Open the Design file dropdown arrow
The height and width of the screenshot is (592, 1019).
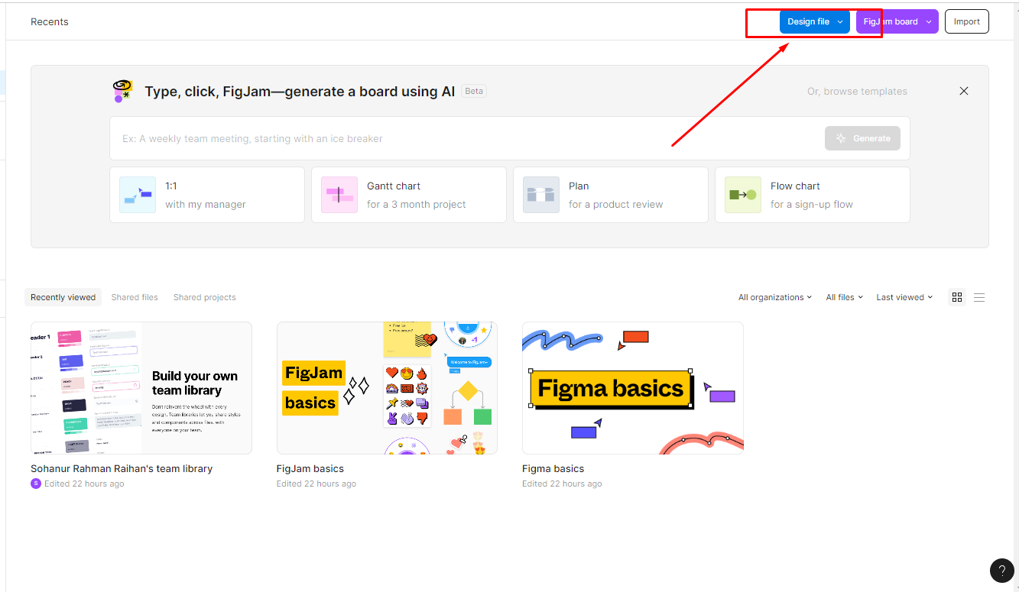click(840, 22)
